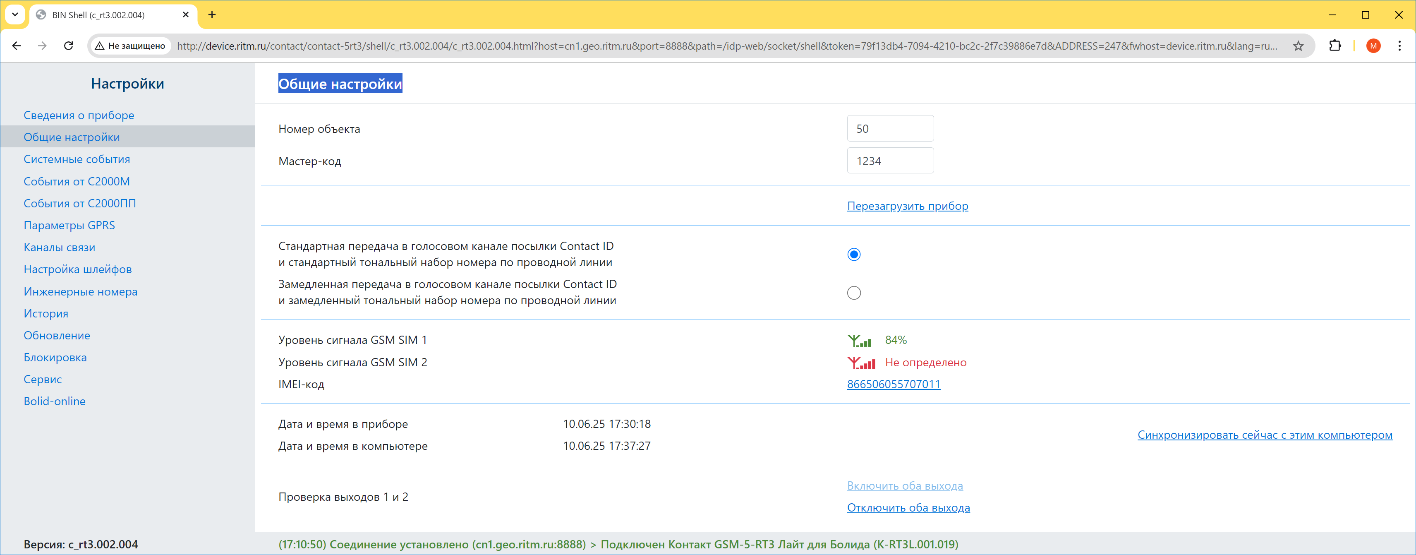This screenshot has width=1416, height=555.
Task: Click the 'Общие настройки' page heading
Action: pyautogui.click(x=340, y=84)
